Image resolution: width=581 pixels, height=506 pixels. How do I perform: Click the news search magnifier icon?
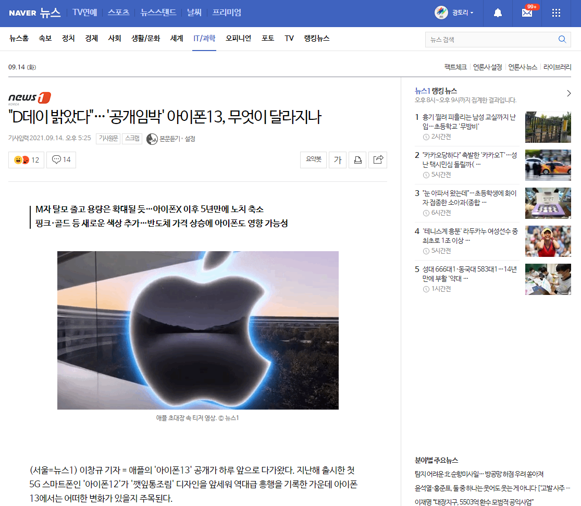point(562,39)
